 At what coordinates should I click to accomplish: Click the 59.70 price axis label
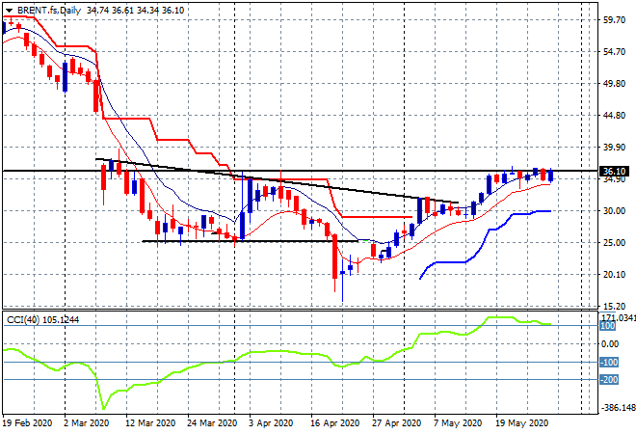[x=614, y=19]
